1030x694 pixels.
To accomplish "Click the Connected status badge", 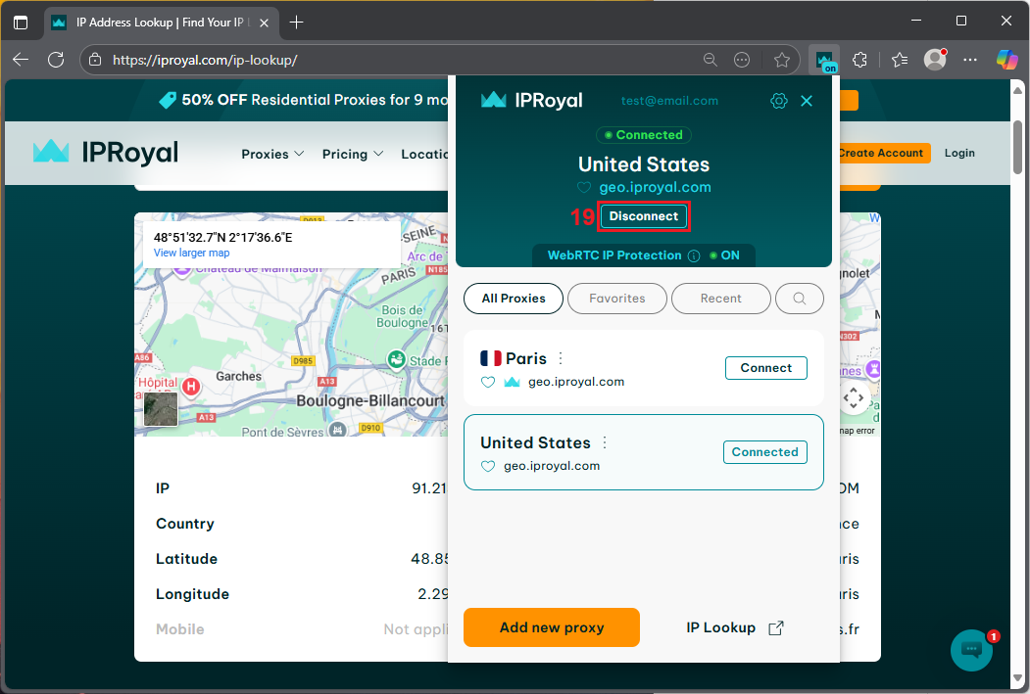I will (643, 135).
